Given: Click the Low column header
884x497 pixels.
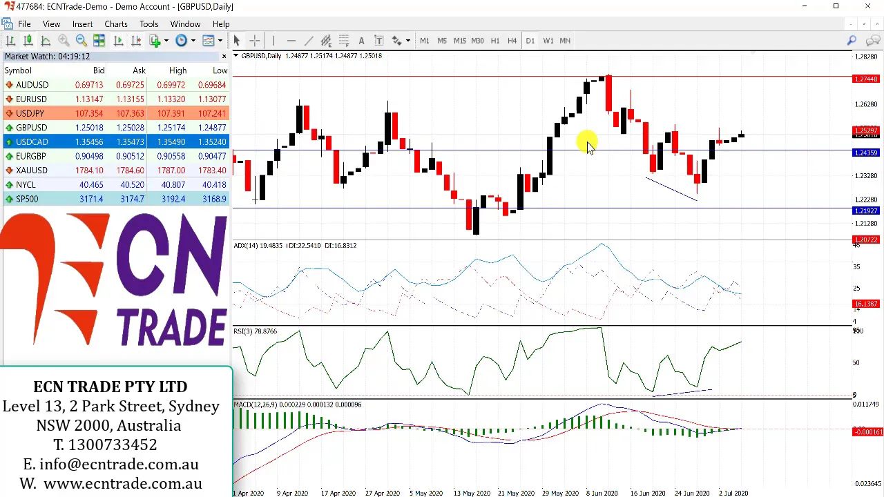Looking at the screenshot, I should click(x=220, y=70).
